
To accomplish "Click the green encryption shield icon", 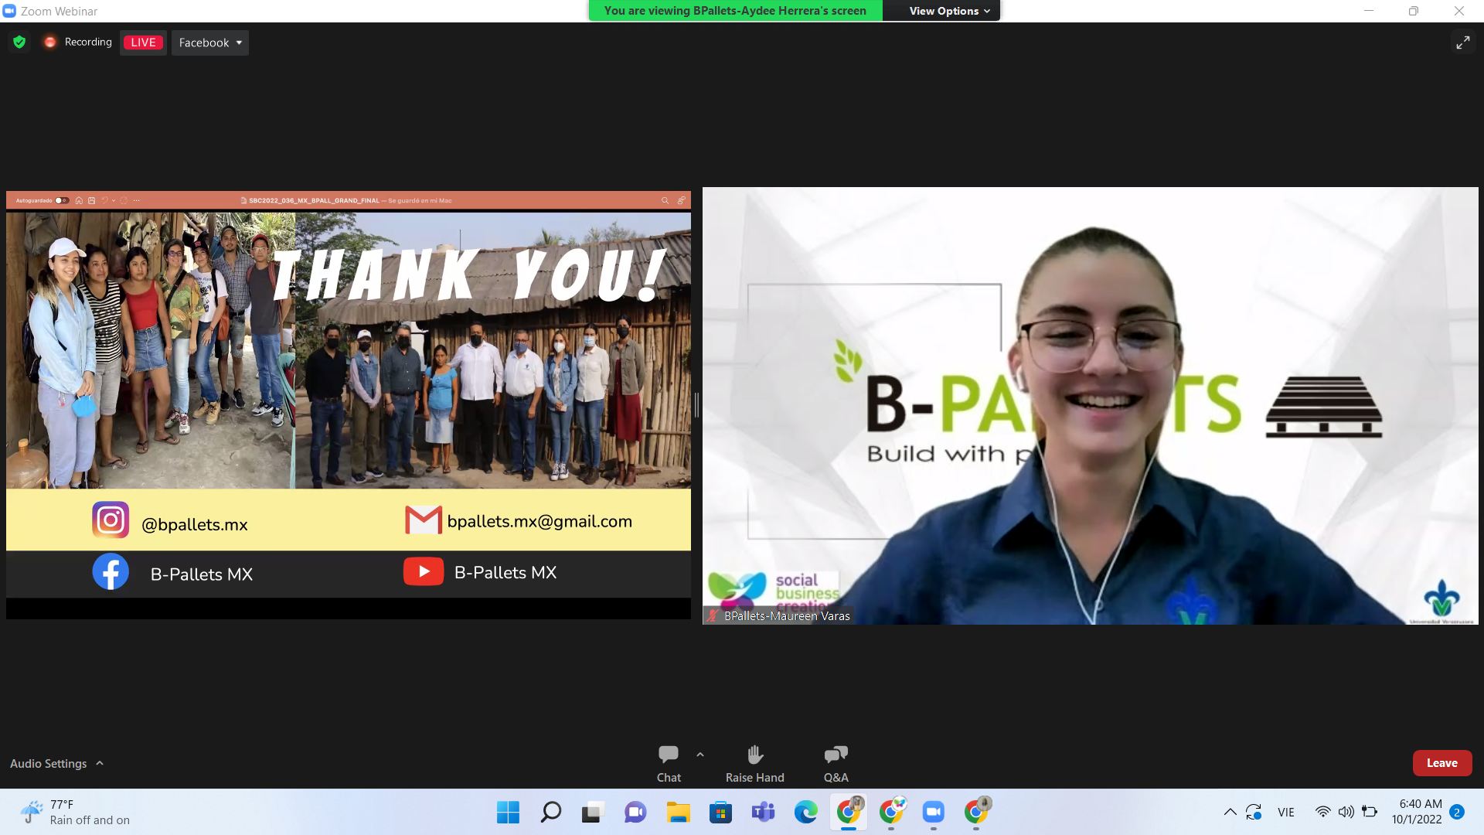I will click(x=19, y=43).
